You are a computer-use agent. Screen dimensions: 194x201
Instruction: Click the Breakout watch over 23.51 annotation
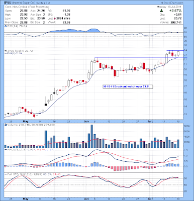click(x=128, y=86)
